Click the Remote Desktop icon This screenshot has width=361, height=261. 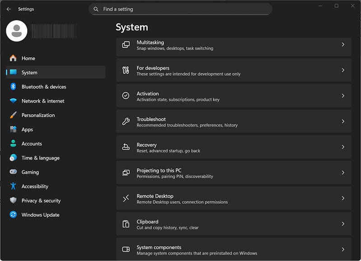(x=126, y=198)
